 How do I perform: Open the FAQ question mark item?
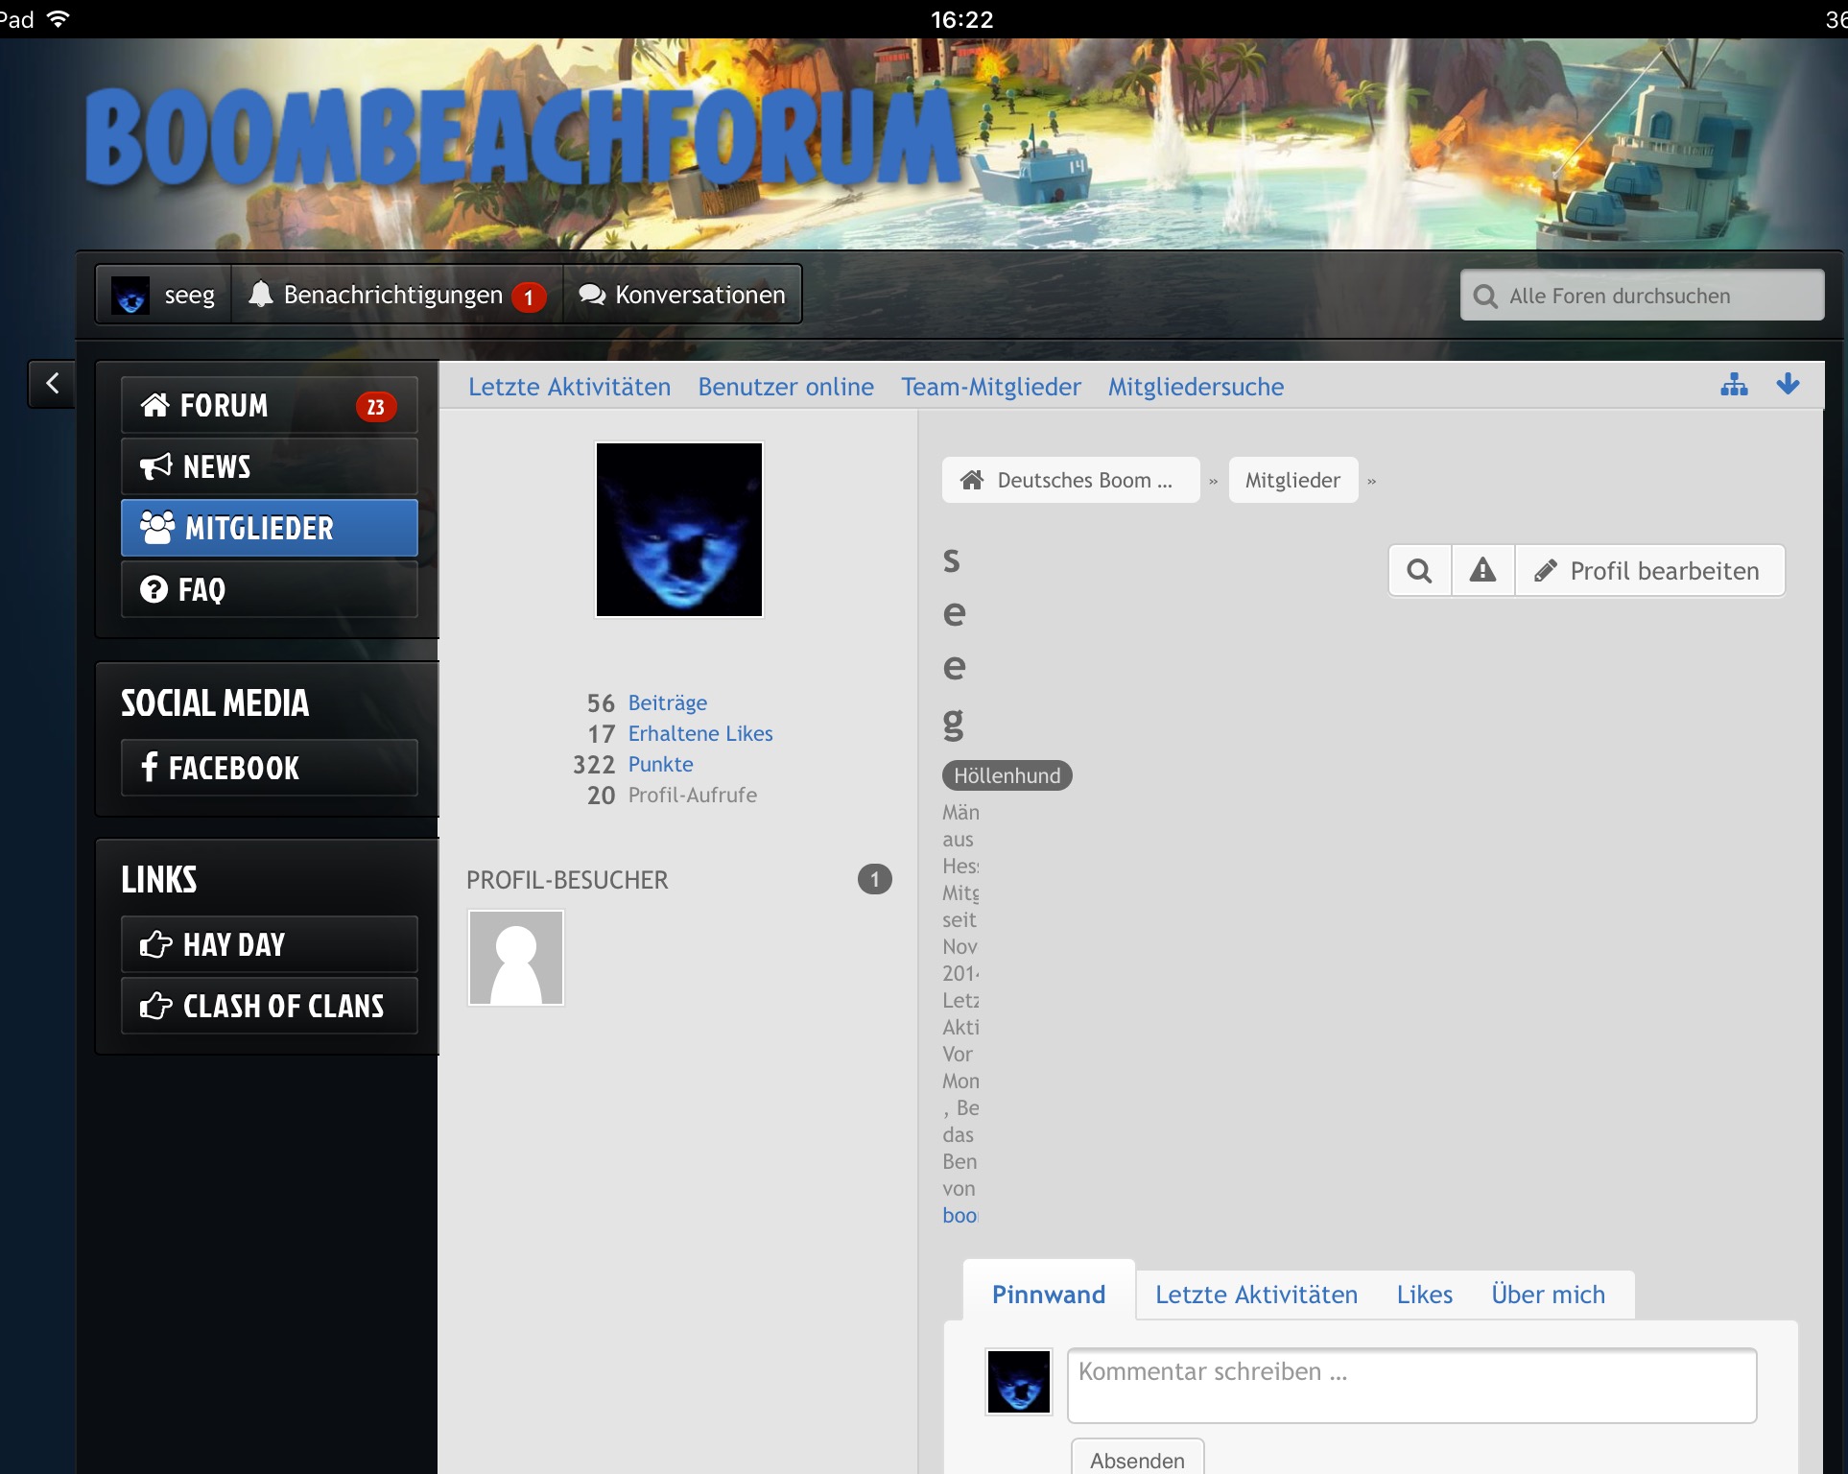click(x=270, y=589)
